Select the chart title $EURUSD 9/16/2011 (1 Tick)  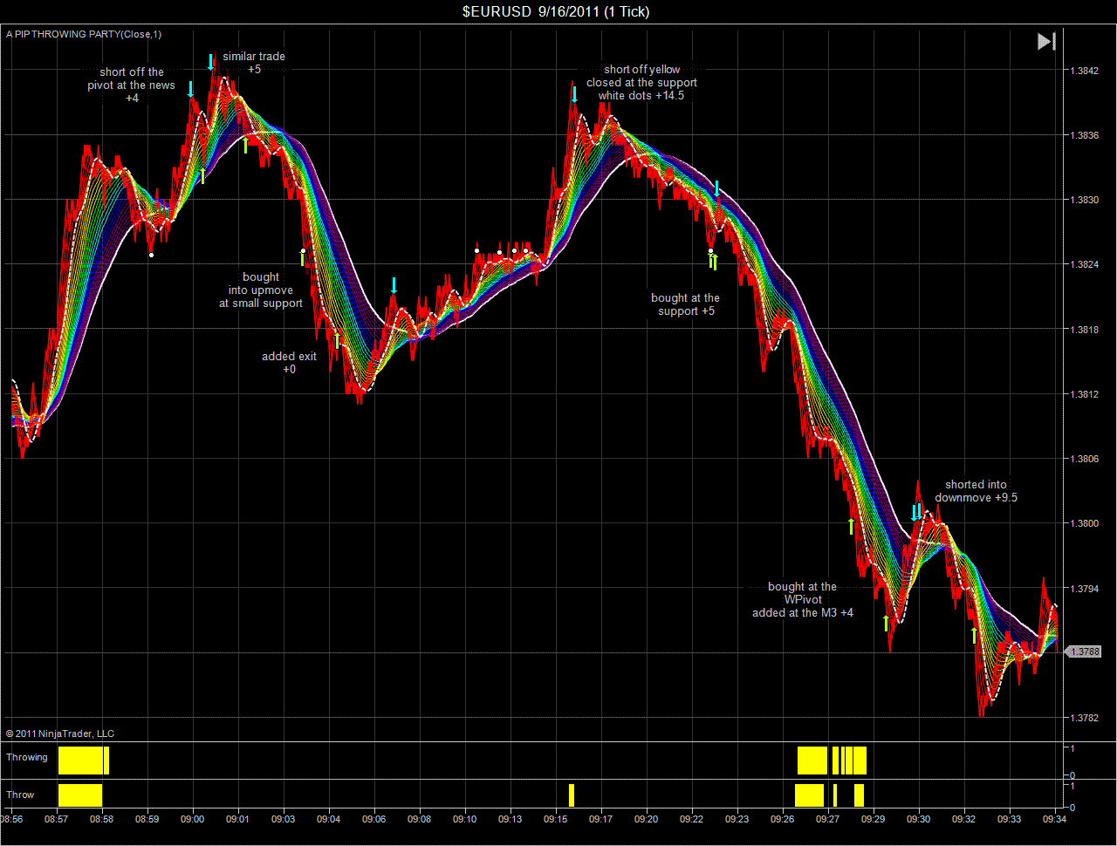[556, 11]
